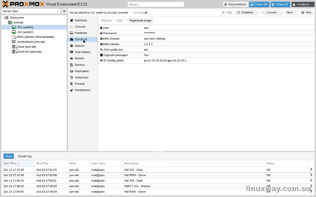The height and width of the screenshot is (197, 316).
Task: Click the Create VM button
Action: tap(259, 4)
